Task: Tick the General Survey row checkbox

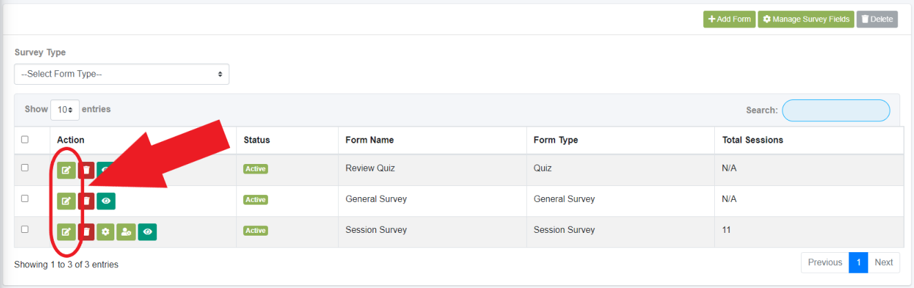Action: (25, 198)
